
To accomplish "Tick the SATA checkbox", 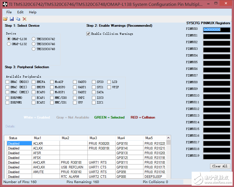I will point(94,92).
